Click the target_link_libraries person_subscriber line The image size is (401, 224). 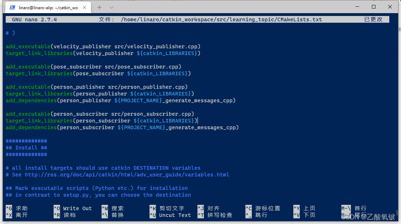[x=102, y=121]
